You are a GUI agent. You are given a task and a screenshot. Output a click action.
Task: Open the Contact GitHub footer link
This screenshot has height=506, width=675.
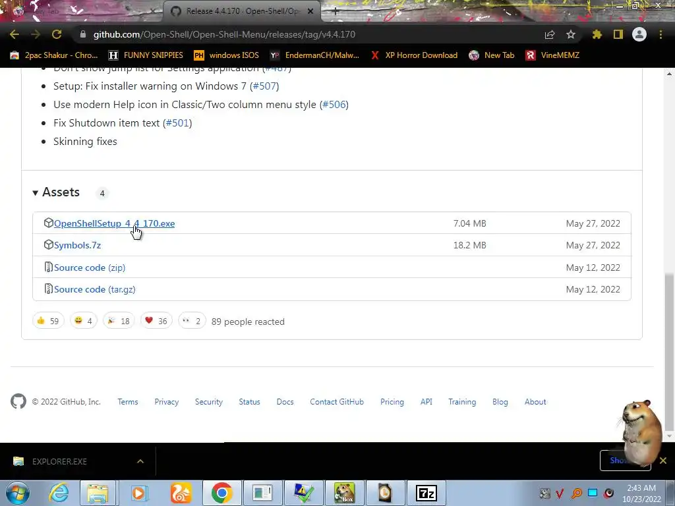point(337,402)
